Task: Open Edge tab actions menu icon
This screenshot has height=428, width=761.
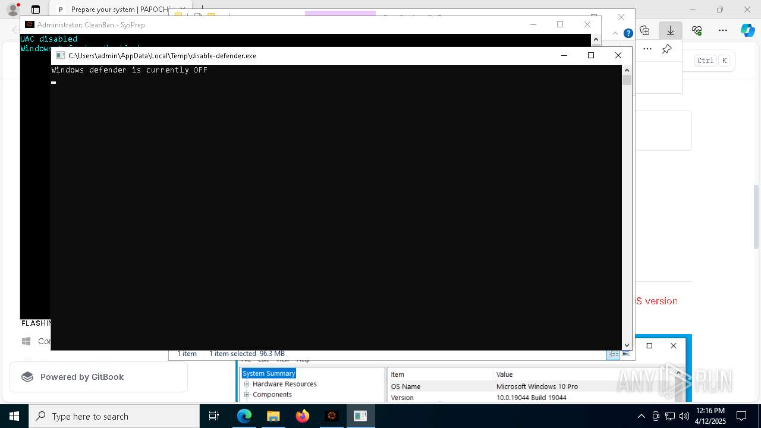Action: (x=36, y=10)
